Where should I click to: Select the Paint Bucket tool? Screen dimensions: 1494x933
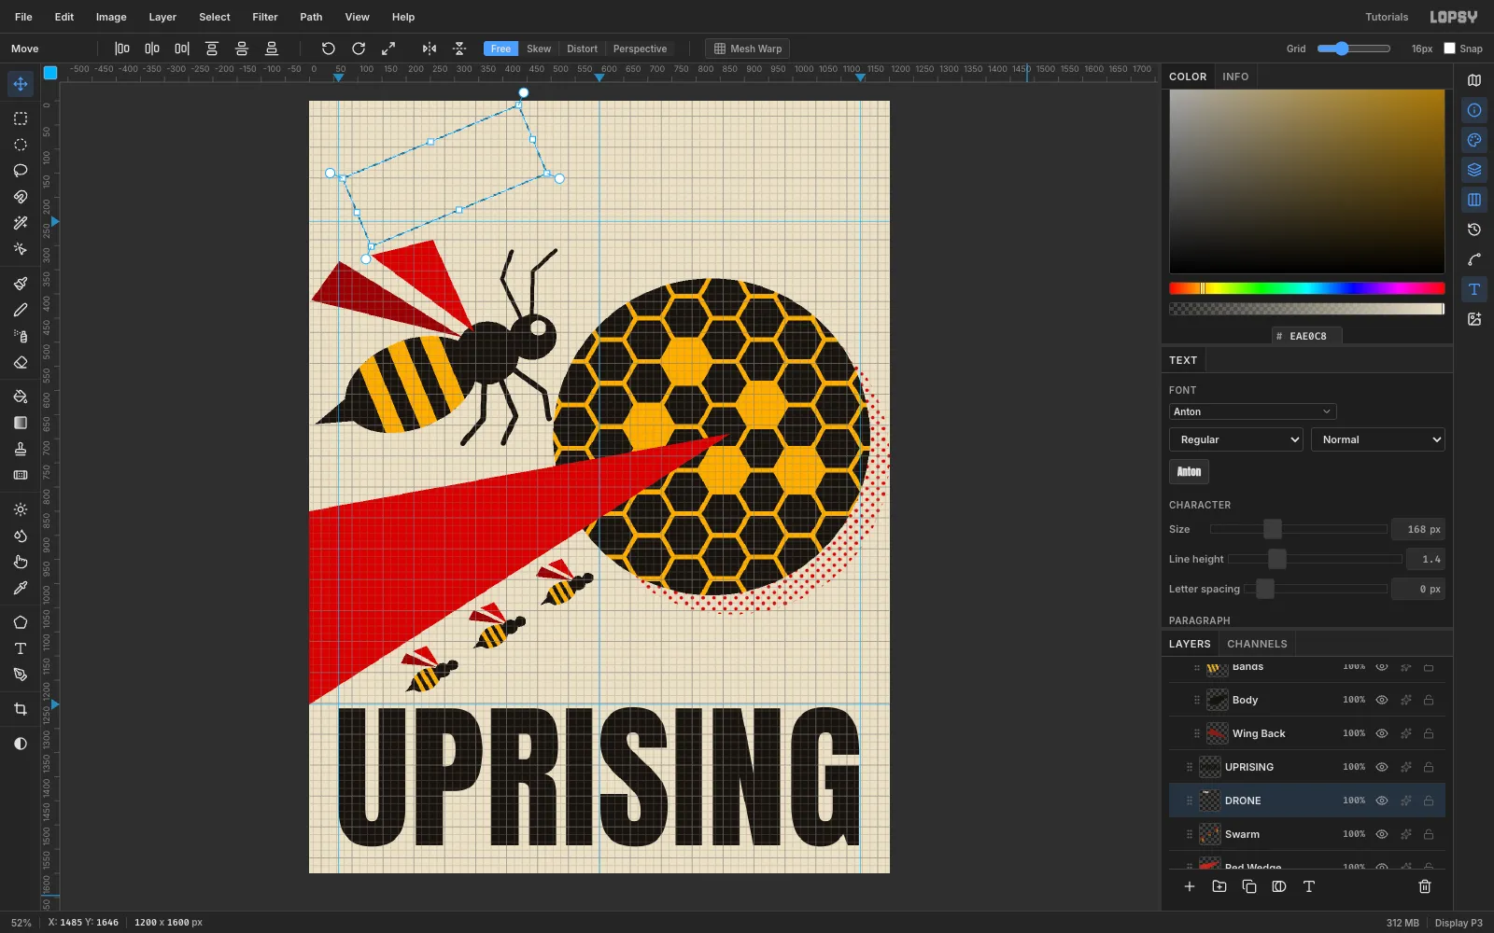click(21, 397)
